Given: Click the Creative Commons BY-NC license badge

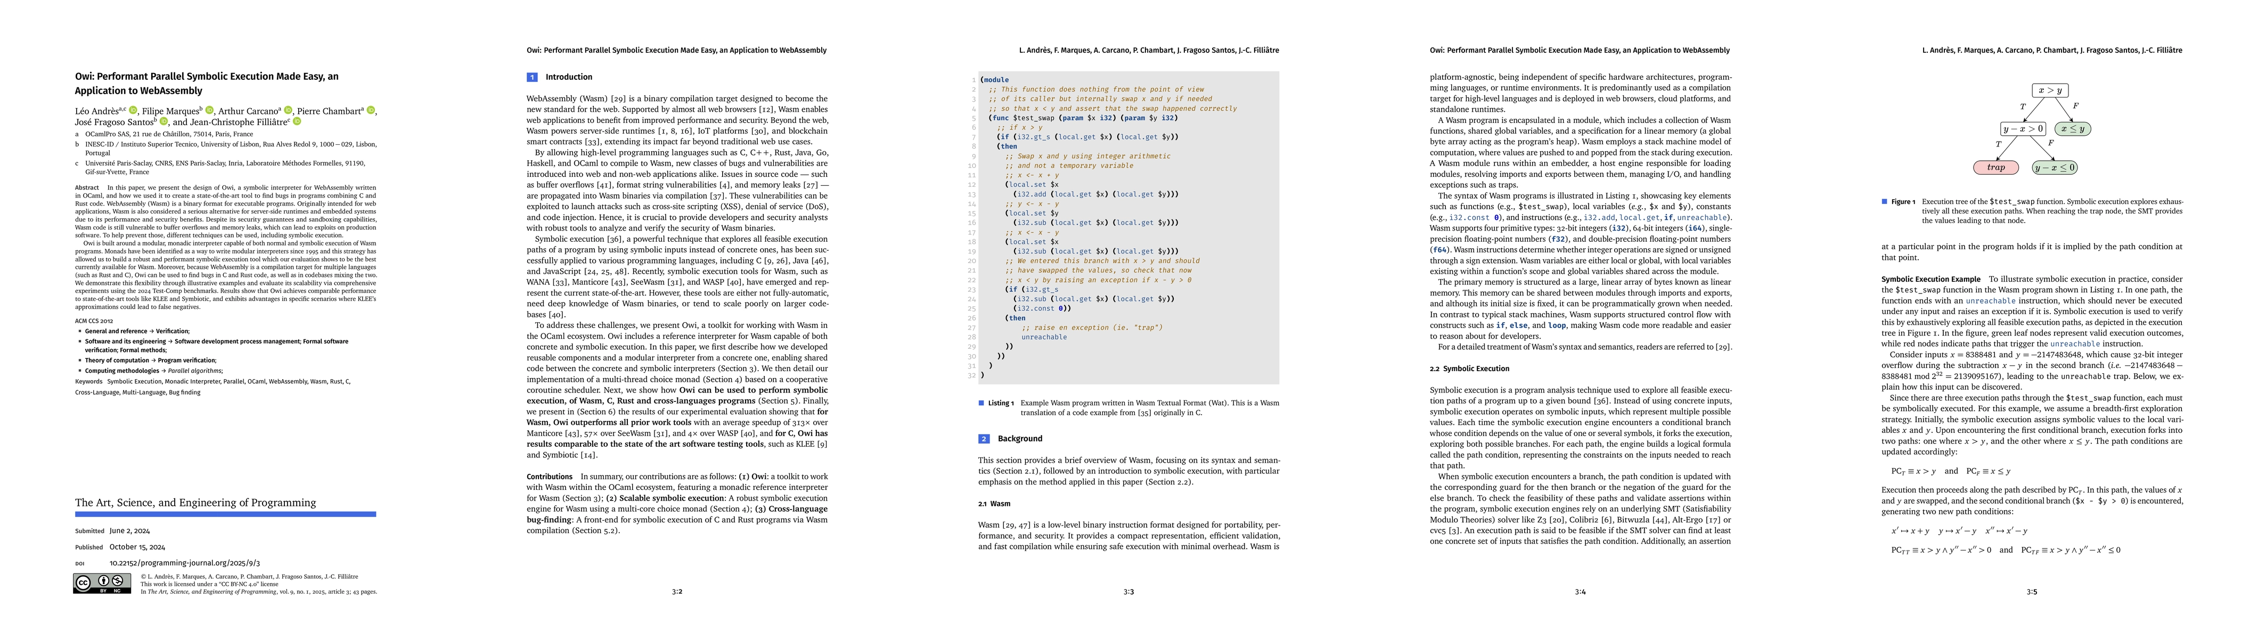Looking at the screenshot, I should (x=102, y=584).
